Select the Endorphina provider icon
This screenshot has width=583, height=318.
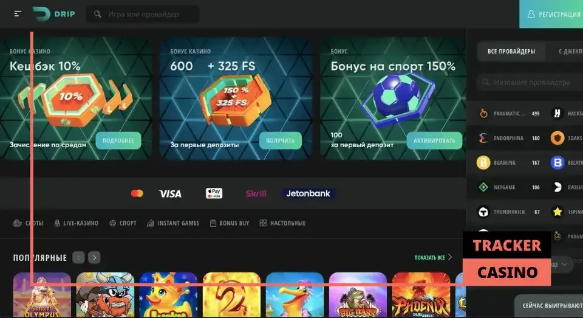pyautogui.click(x=483, y=138)
